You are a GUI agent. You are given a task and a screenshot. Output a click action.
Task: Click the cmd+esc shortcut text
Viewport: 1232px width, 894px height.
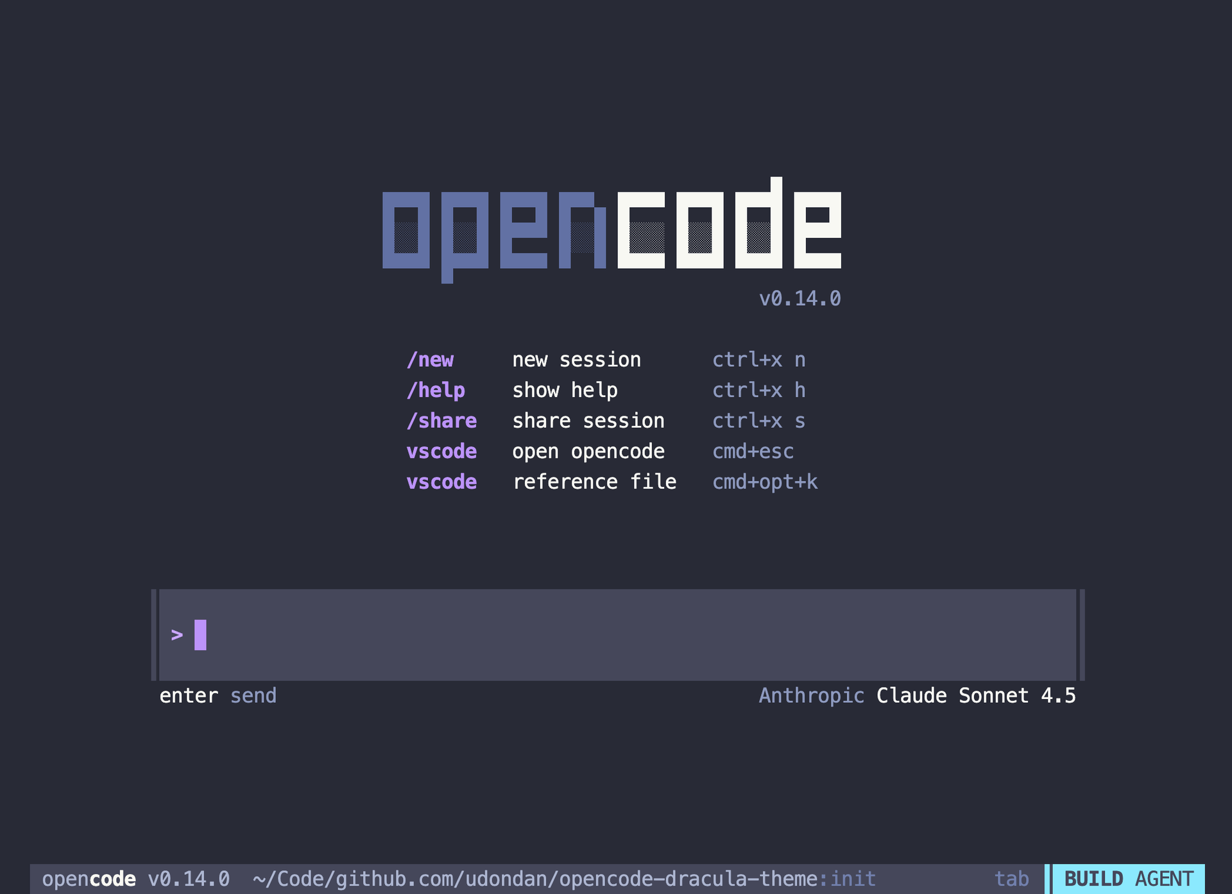click(753, 451)
